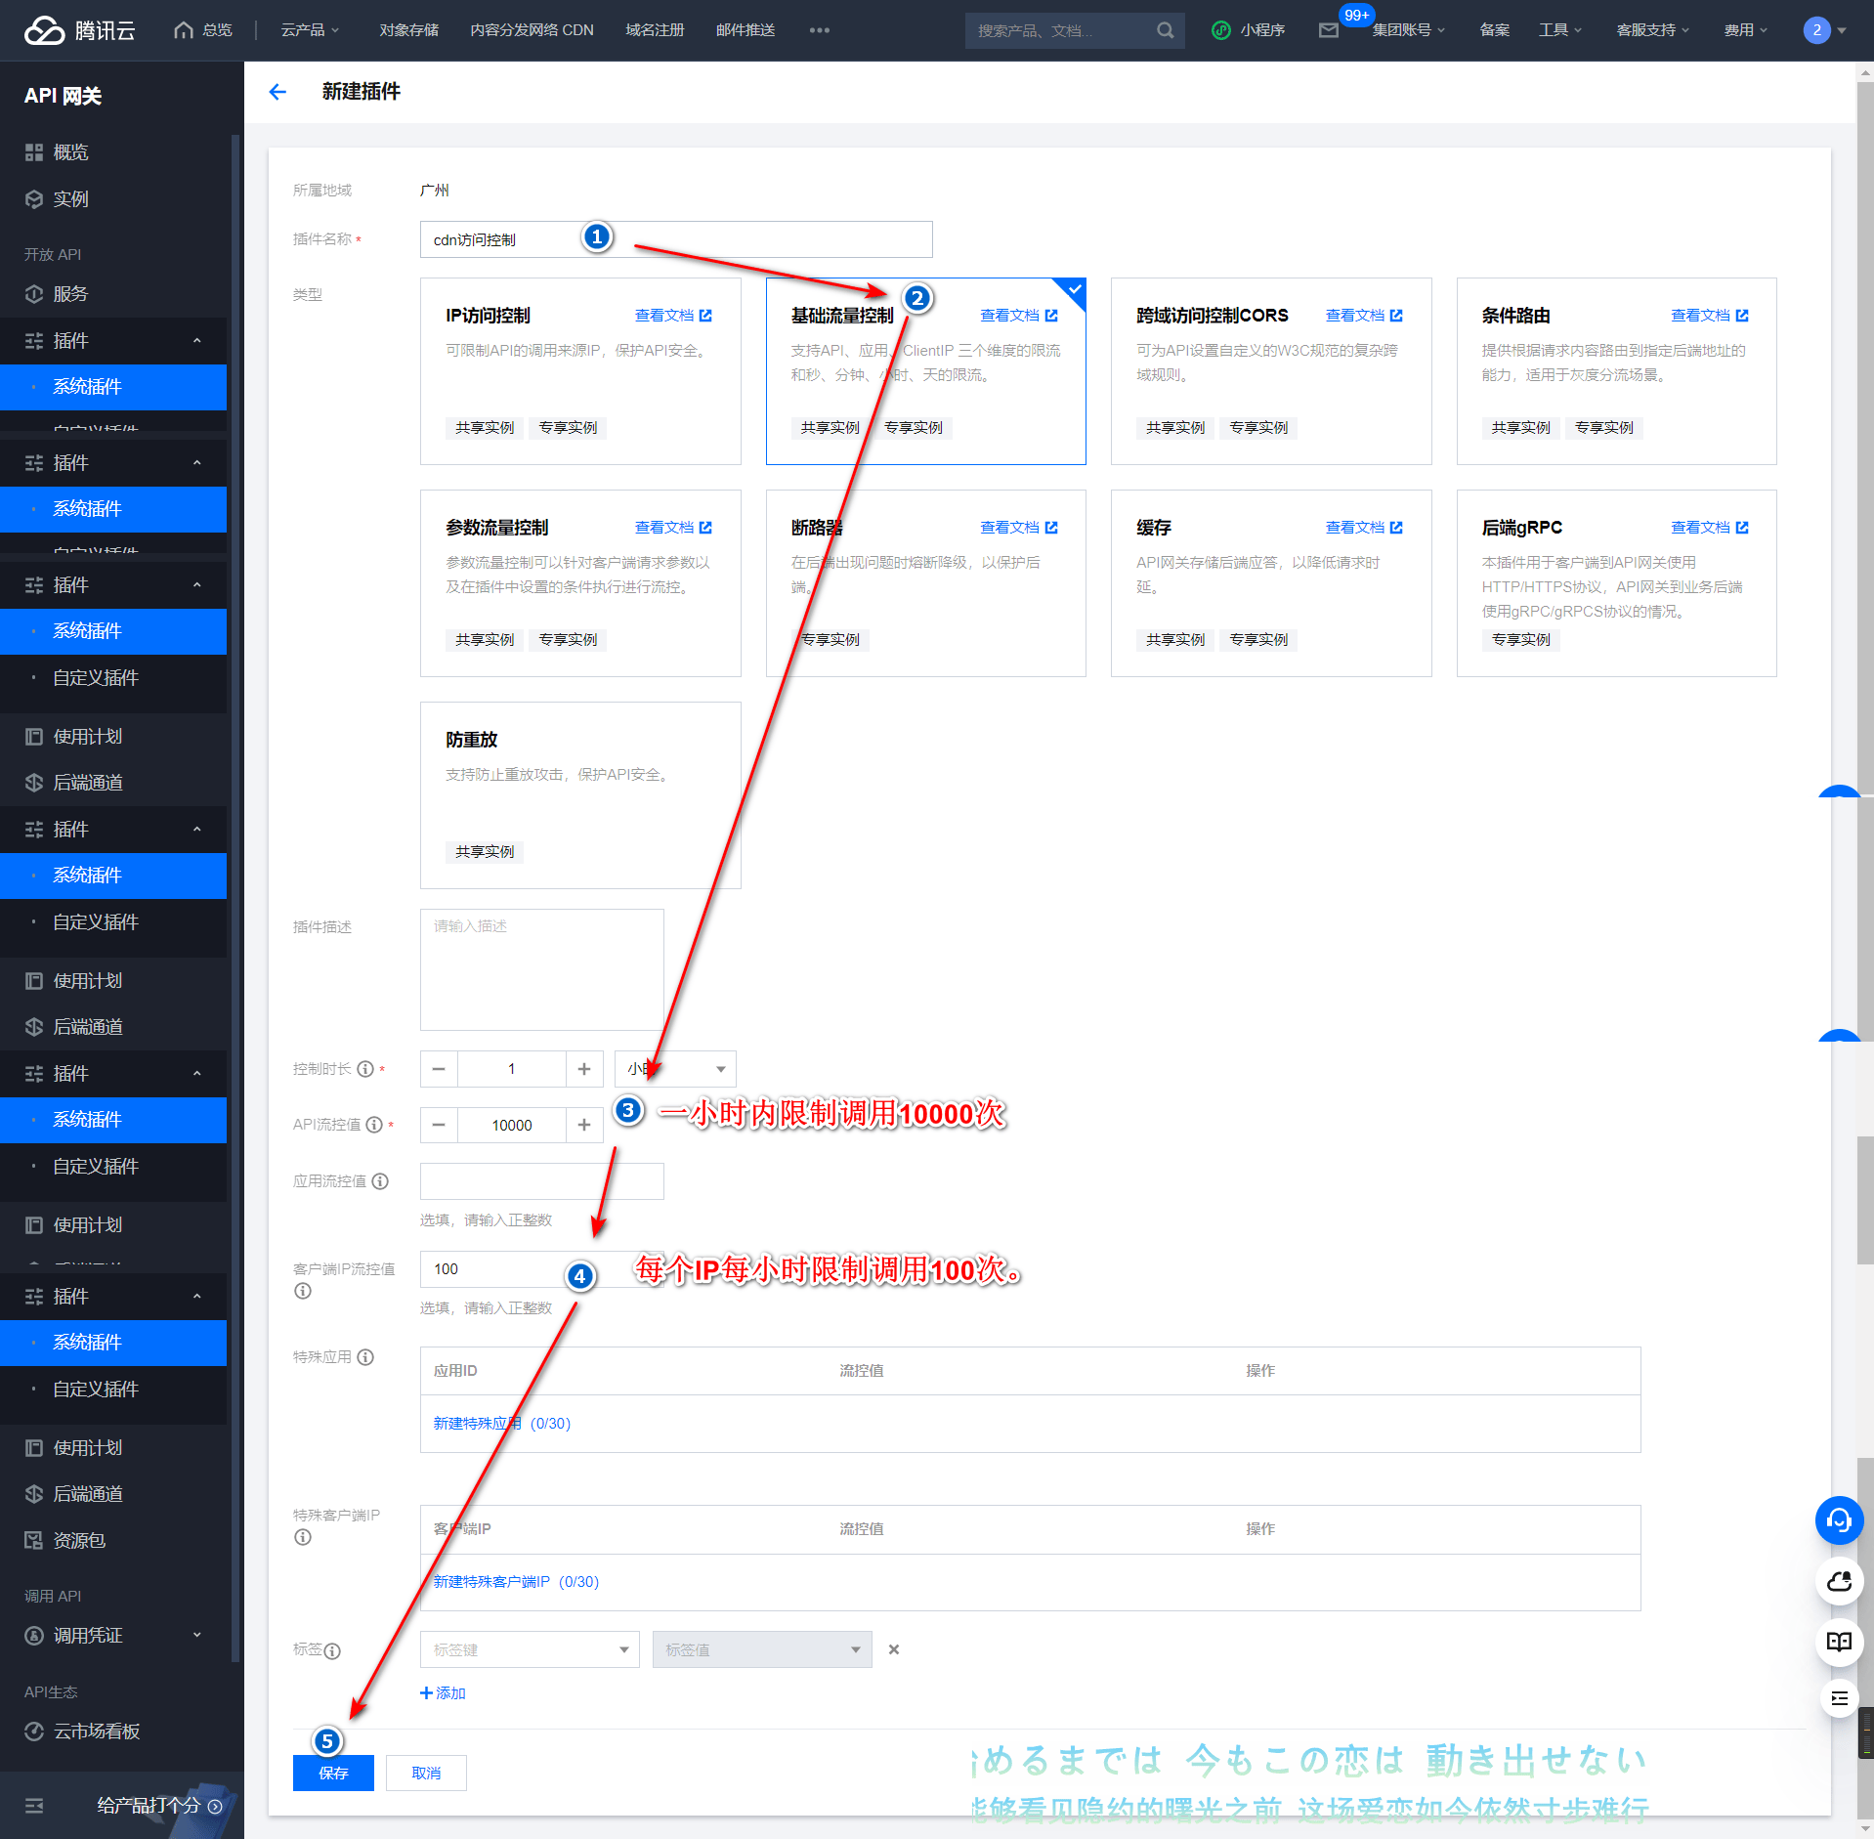Click the info icon next to API流控值

tap(374, 1125)
